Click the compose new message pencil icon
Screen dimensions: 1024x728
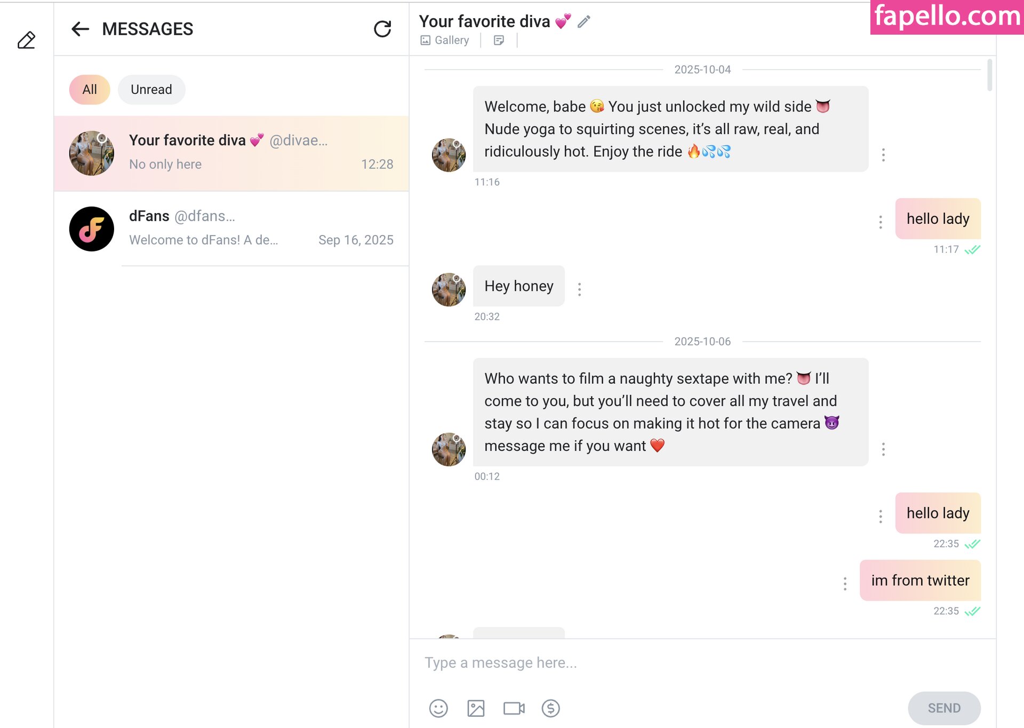[x=26, y=40]
